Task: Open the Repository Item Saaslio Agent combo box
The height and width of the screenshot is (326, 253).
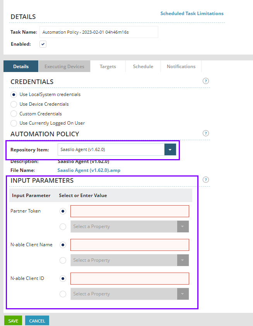Action: (x=117, y=149)
